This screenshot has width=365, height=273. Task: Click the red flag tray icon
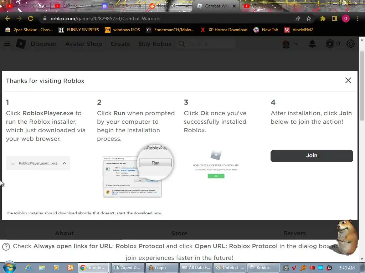click(312, 268)
